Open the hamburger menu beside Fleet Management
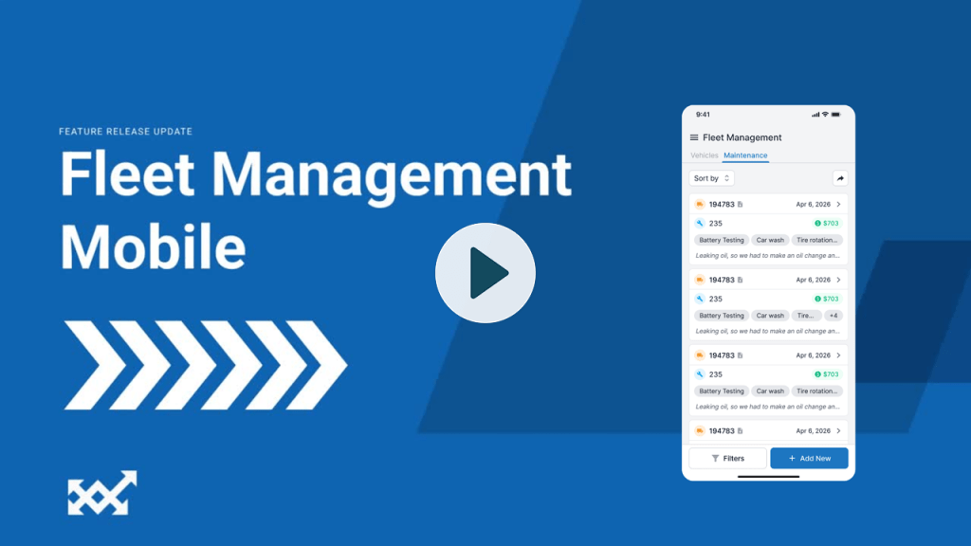 coord(693,137)
